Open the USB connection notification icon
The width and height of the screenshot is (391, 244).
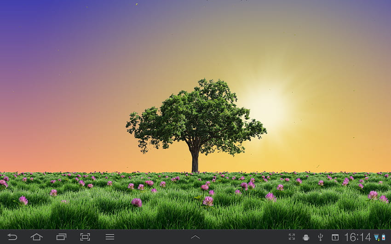321,237
